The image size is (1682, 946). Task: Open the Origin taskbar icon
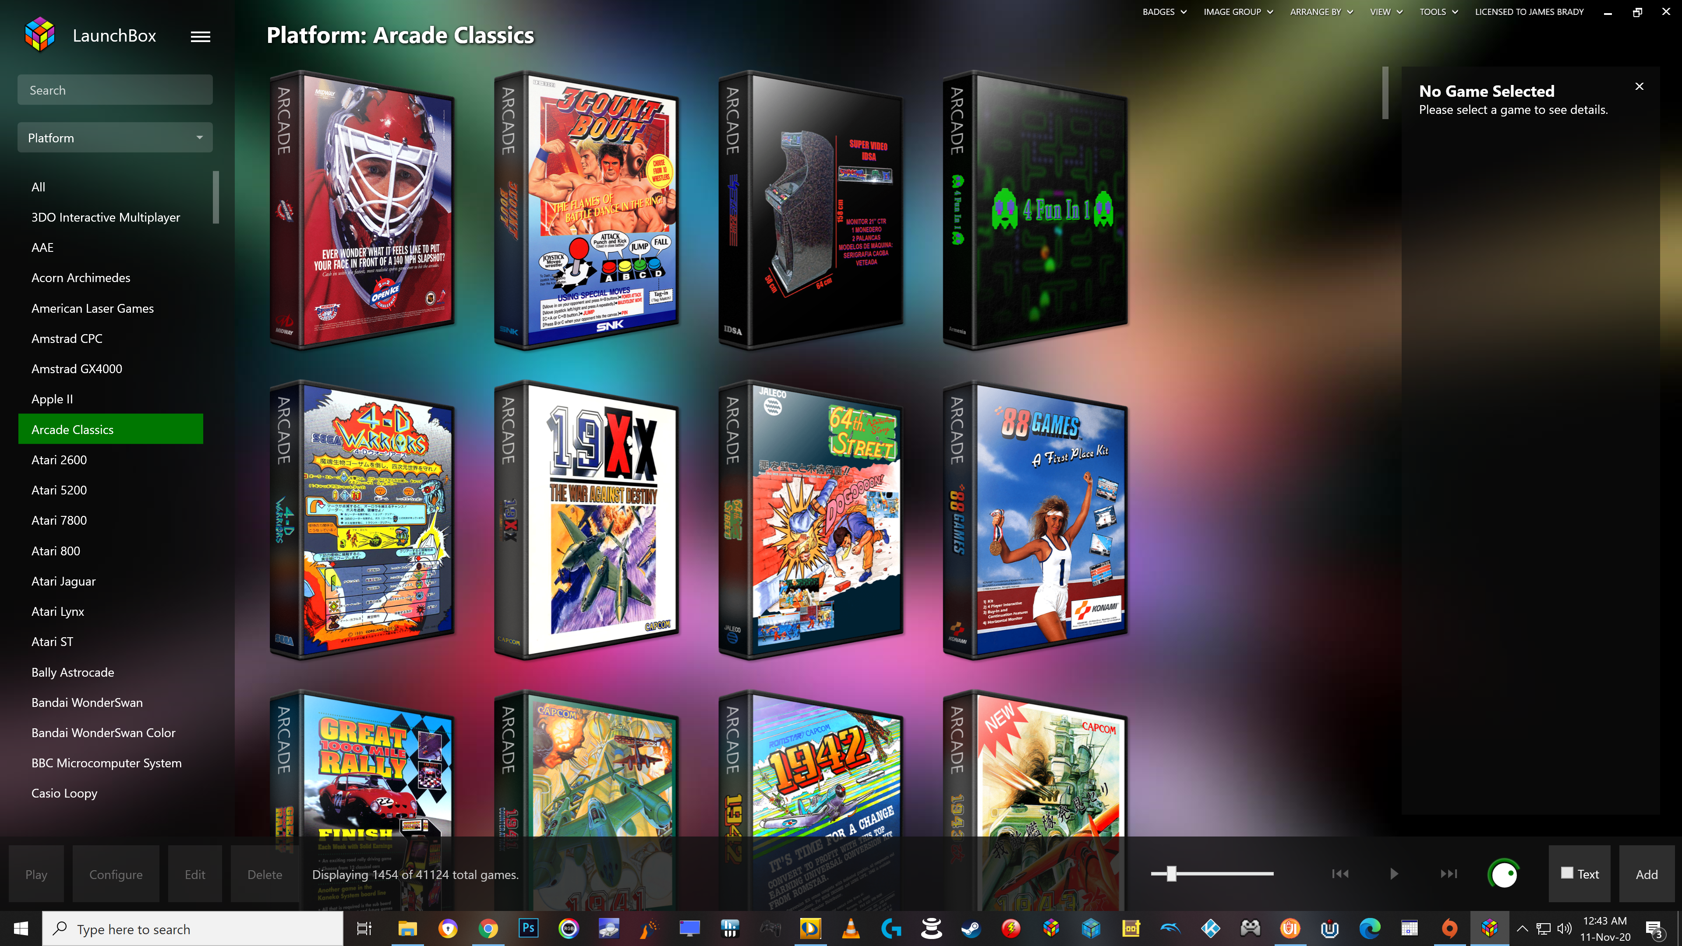pos(1449,928)
